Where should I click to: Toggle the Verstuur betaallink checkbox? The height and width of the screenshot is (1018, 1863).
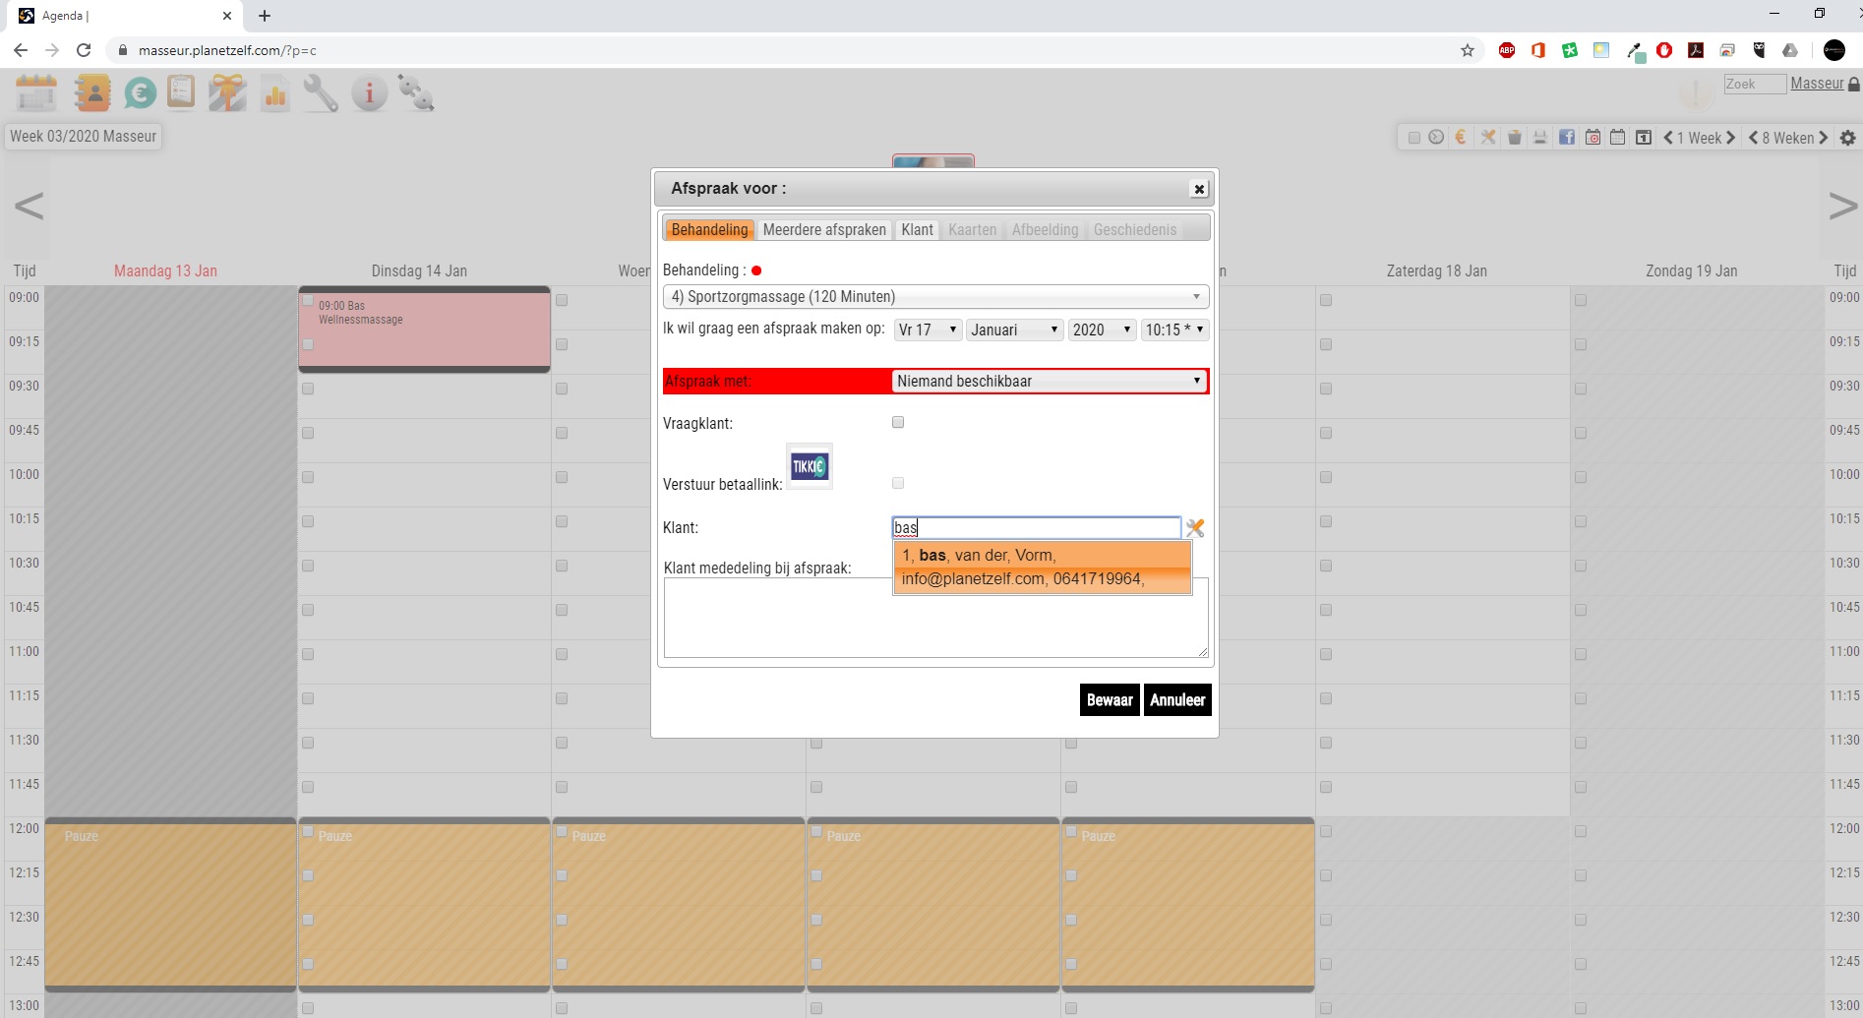898,483
